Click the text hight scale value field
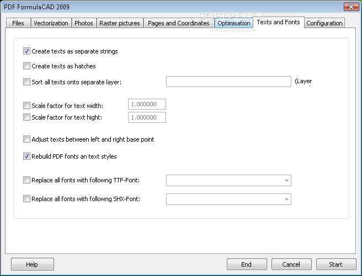Image resolution: width=362 pixels, height=276 pixels. point(147,117)
